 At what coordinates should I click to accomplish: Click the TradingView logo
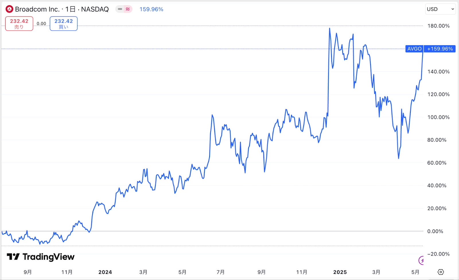pyautogui.click(x=40, y=257)
